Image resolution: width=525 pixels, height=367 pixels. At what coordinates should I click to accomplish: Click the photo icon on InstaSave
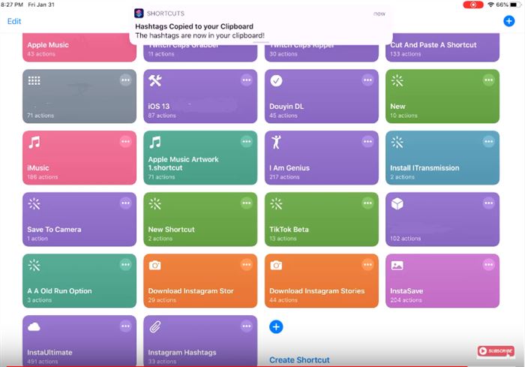(x=397, y=266)
